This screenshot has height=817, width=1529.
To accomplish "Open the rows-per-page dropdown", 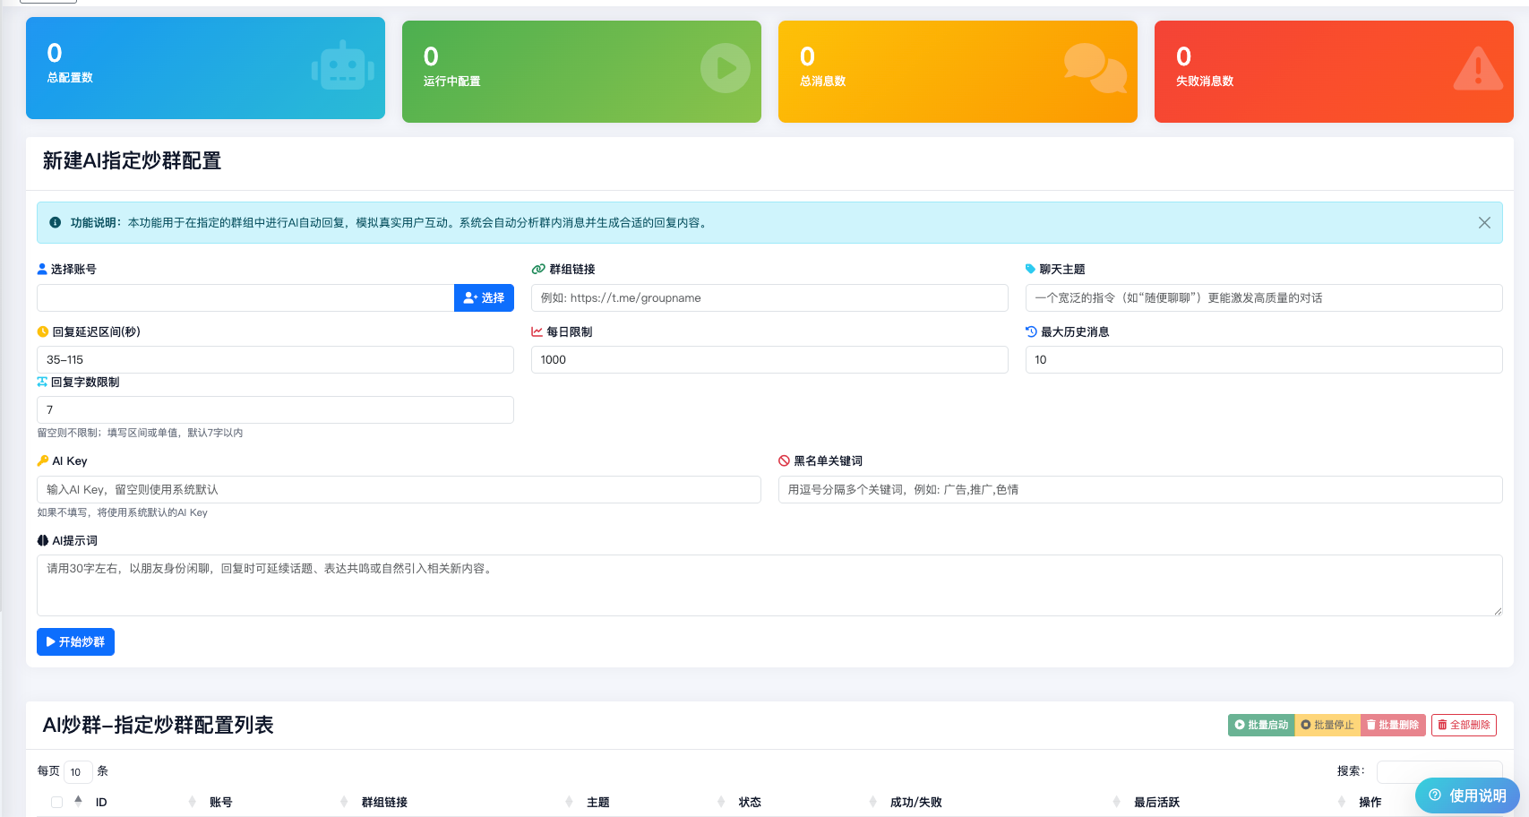I will tap(78, 772).
